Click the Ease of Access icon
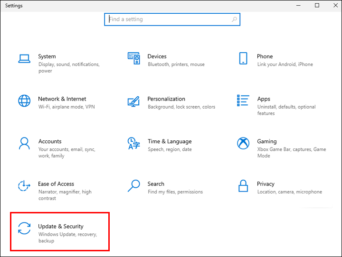Screen dimensions: 342x257 pos(24,186)
